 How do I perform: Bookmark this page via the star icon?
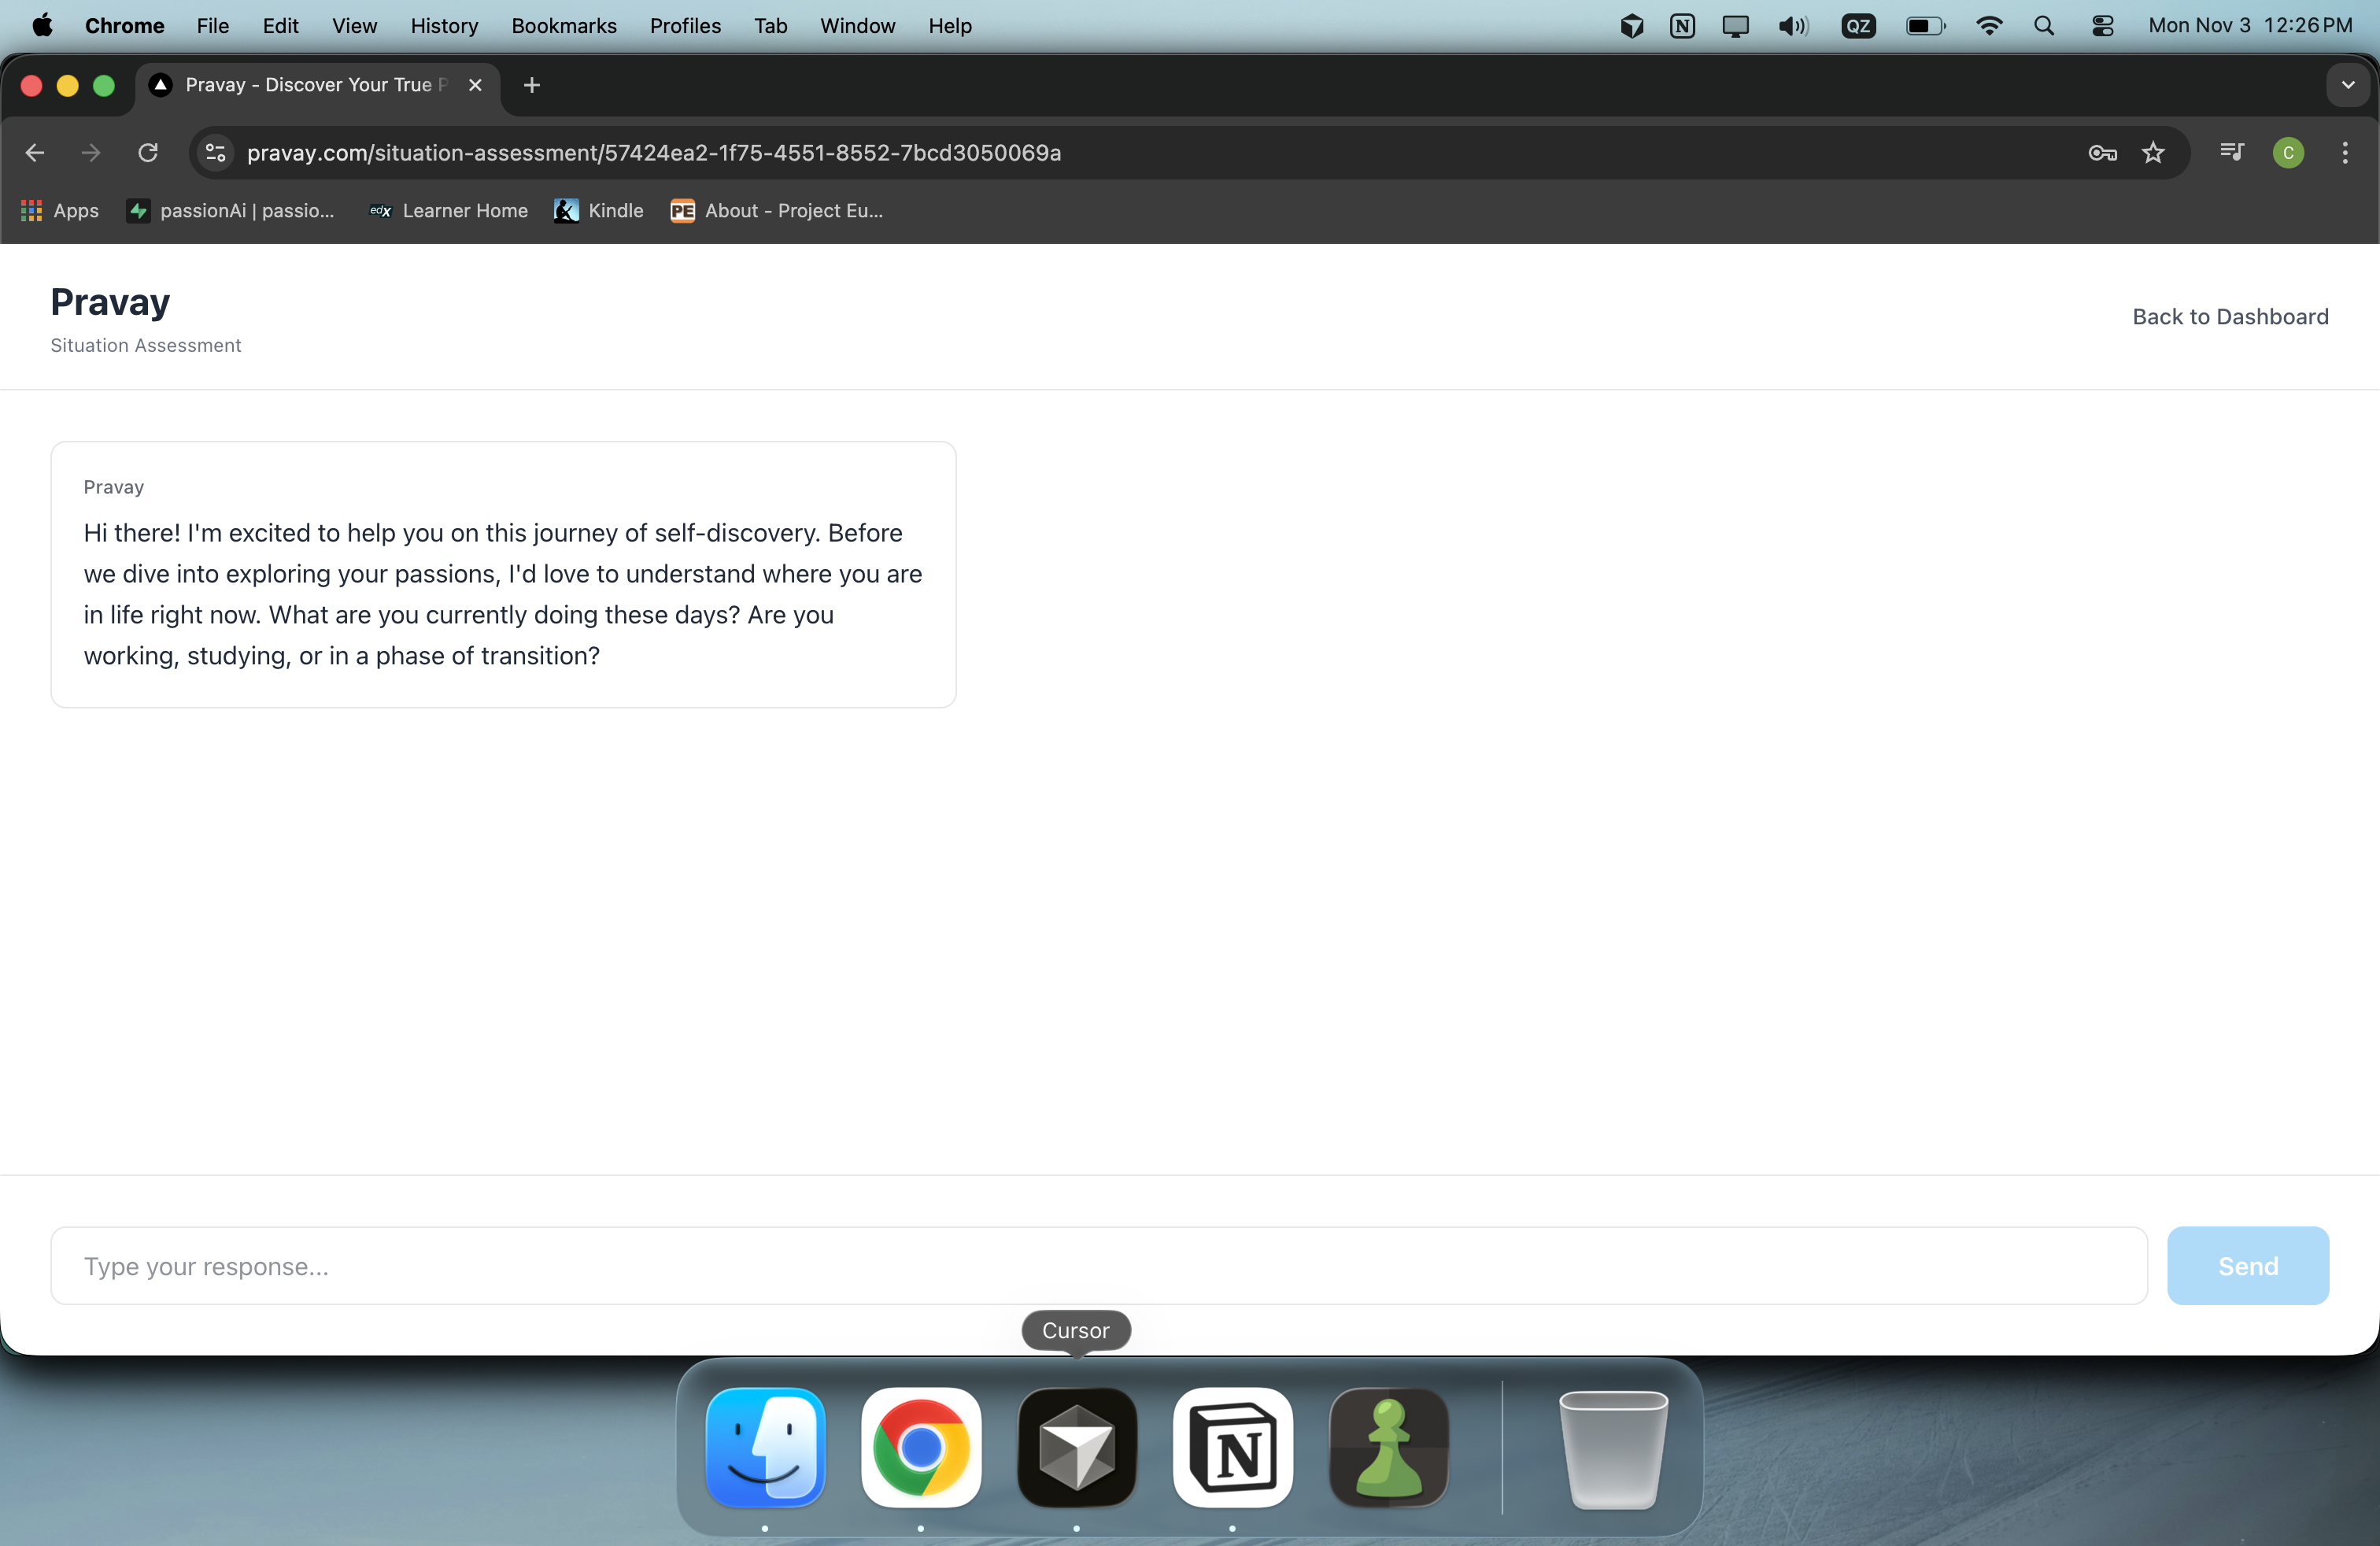point(2155,153)
